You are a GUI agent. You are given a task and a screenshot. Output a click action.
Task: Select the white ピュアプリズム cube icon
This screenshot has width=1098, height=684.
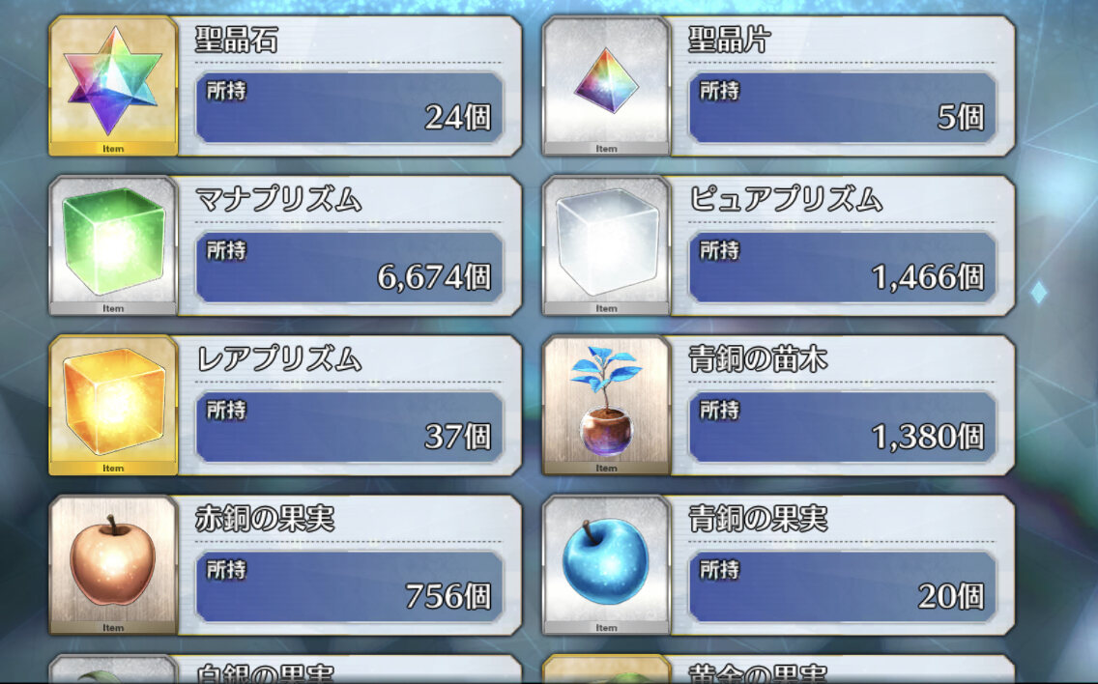tap(606, 245)
